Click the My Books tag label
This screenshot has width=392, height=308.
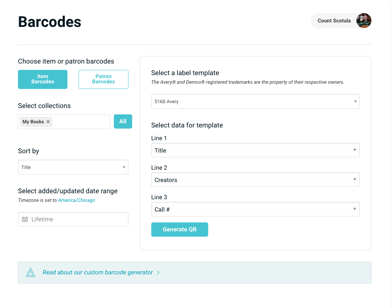33,122
